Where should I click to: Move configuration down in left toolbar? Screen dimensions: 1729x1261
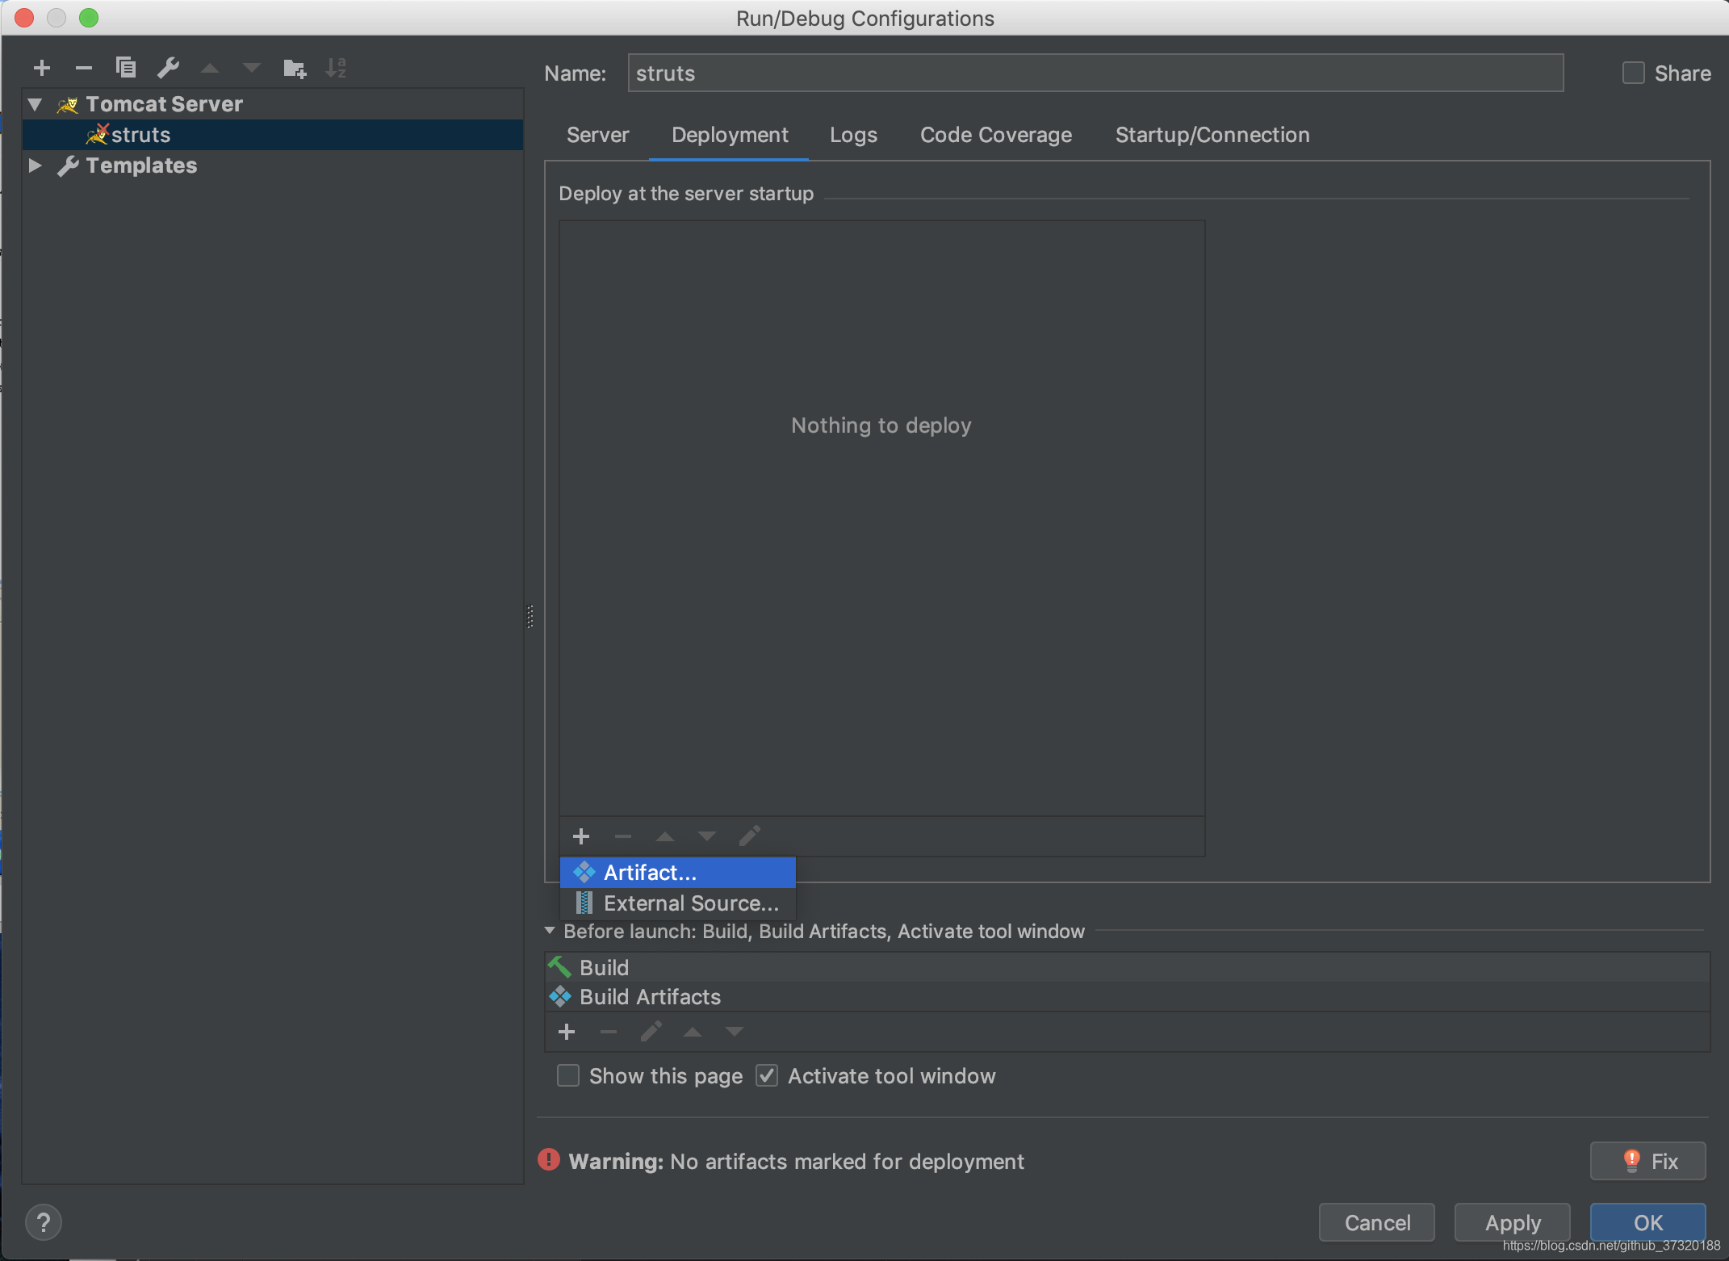coord(252,68)
